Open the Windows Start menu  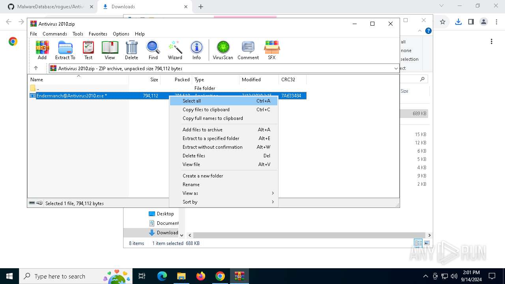[9, 276]
